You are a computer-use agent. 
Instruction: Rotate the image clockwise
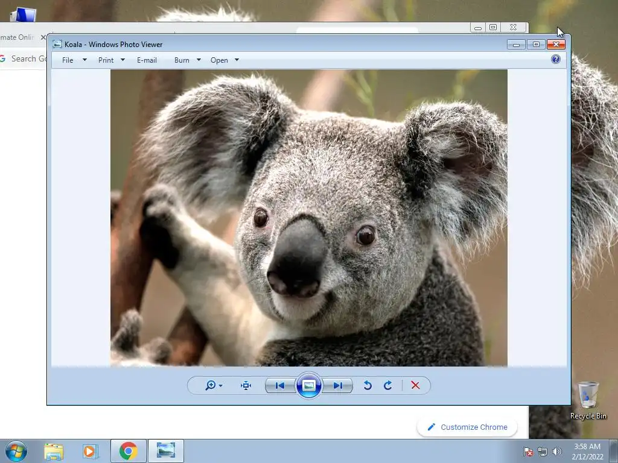tap(388, 386)
